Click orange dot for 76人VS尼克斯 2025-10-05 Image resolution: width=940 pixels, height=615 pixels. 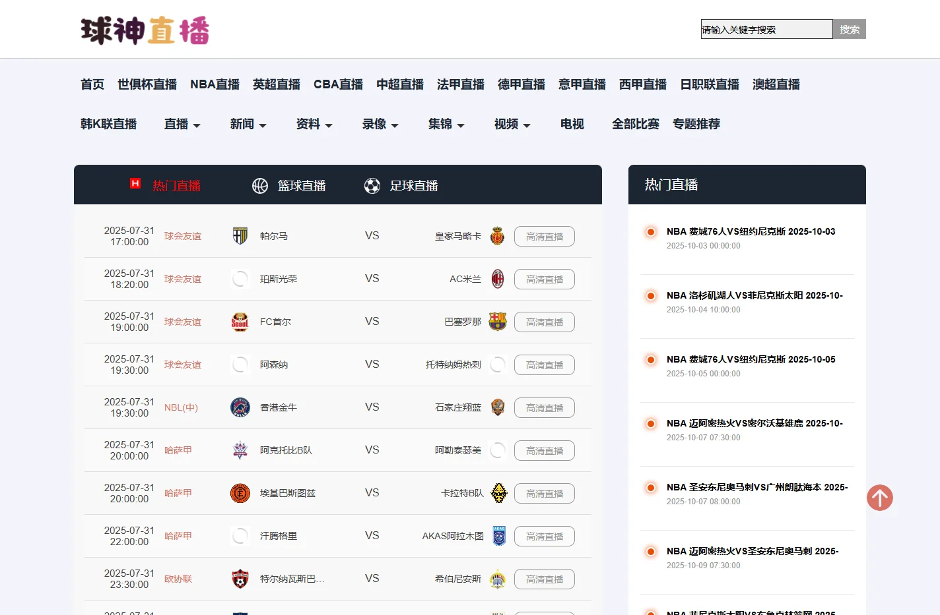click(651, 359)
